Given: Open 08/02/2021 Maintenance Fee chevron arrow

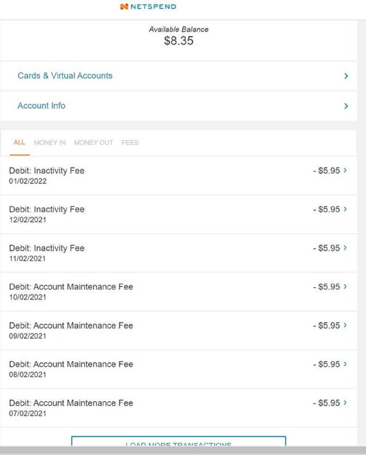Looking at the screenshot, I should point(345,364).
